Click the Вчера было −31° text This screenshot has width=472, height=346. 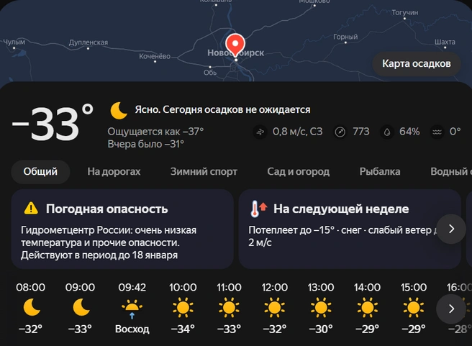pyautogui.click(x=145, y=144)
